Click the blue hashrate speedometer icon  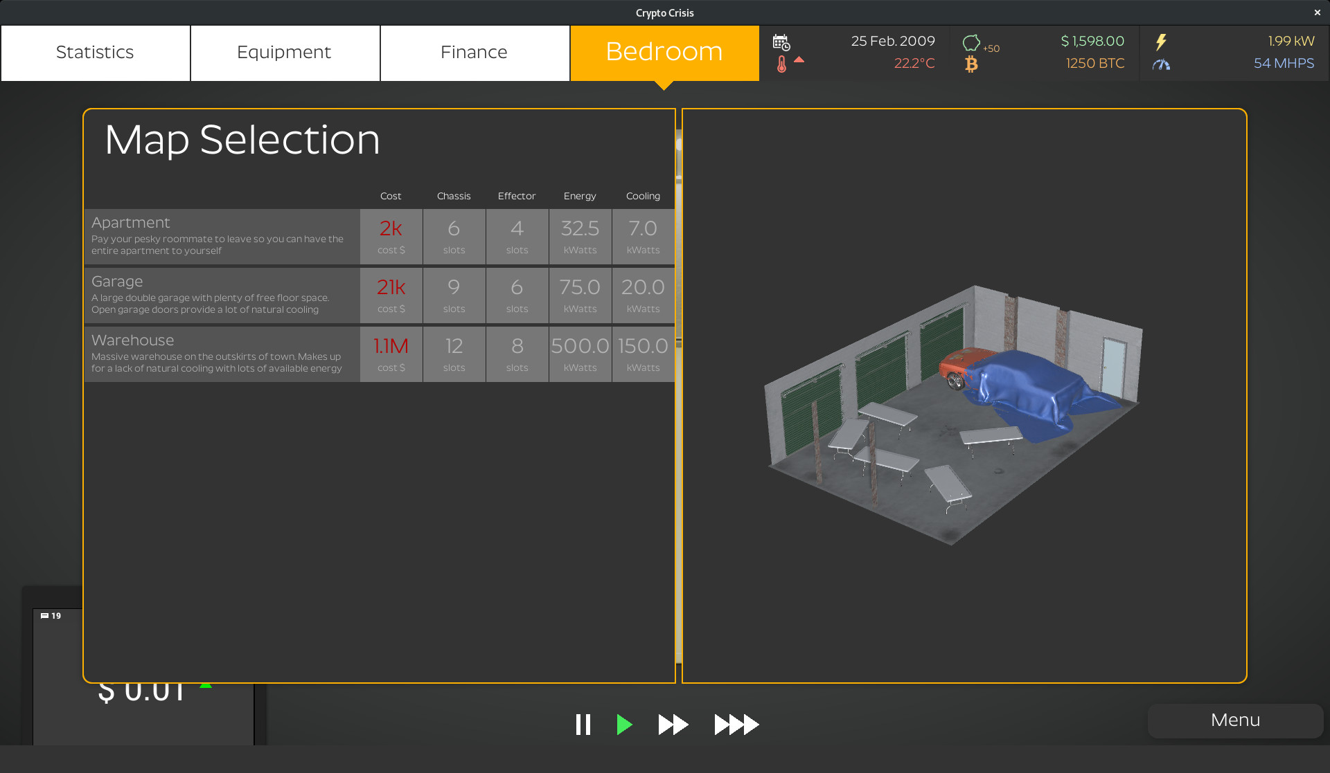pyautogui.click(x=1161, y=64)
